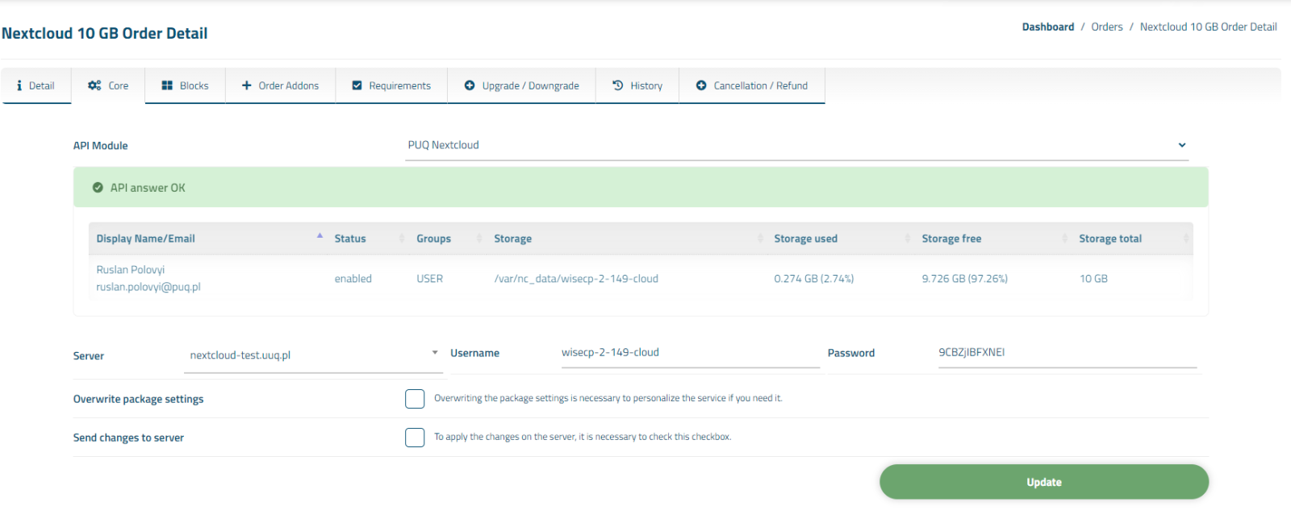Click the API Module label
The width and height of the screenshot is (1291, 523).
click(x=100, y=146)
